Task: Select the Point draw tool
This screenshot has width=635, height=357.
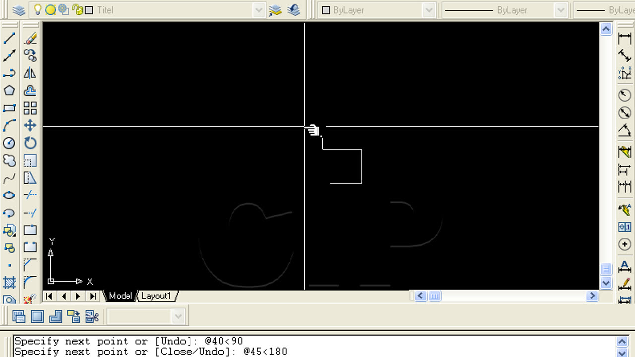Action: (x=9, y=265)
